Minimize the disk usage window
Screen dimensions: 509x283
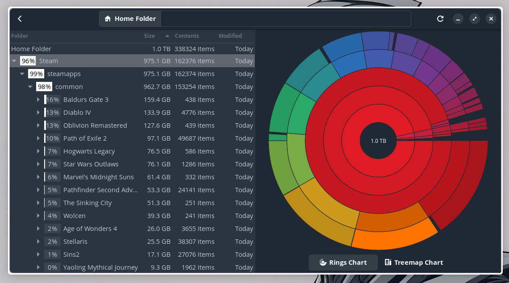click(x=458, y=19)
